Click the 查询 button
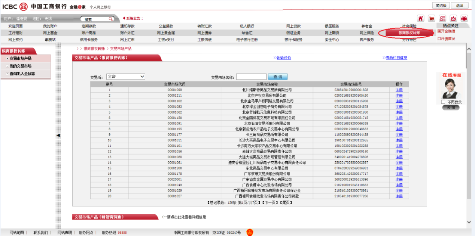475x236 pixels. [x=278, y=77]
